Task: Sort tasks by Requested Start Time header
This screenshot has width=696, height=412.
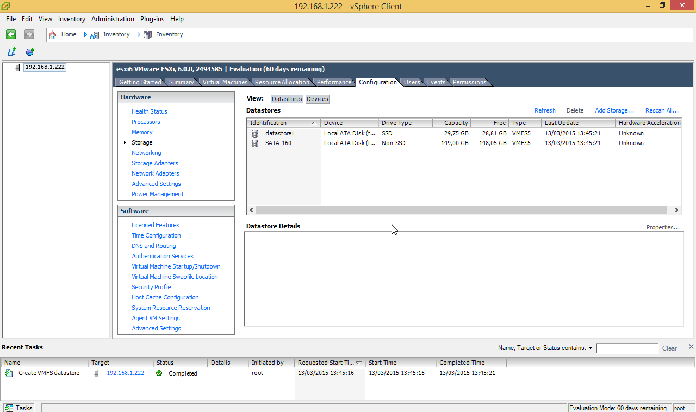Action: click(x=330, y=363)
